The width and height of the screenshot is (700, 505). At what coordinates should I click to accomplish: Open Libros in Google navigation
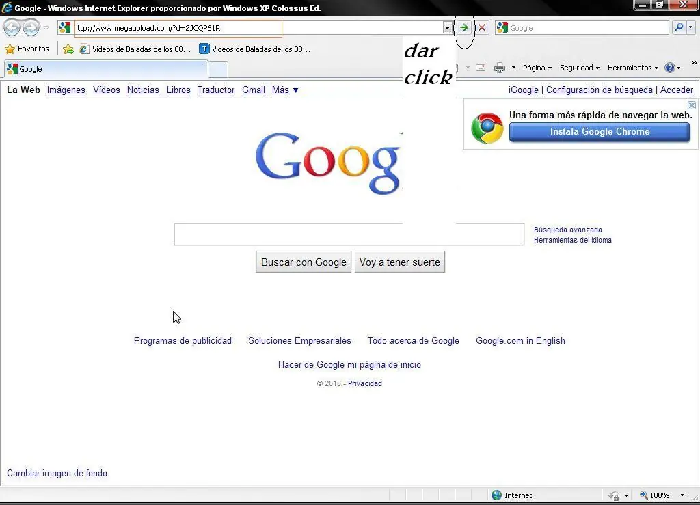[178, 90]
